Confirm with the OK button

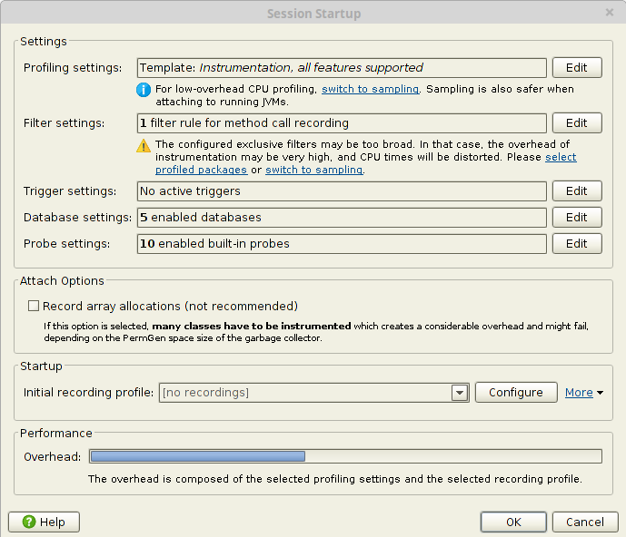[513, 522]
